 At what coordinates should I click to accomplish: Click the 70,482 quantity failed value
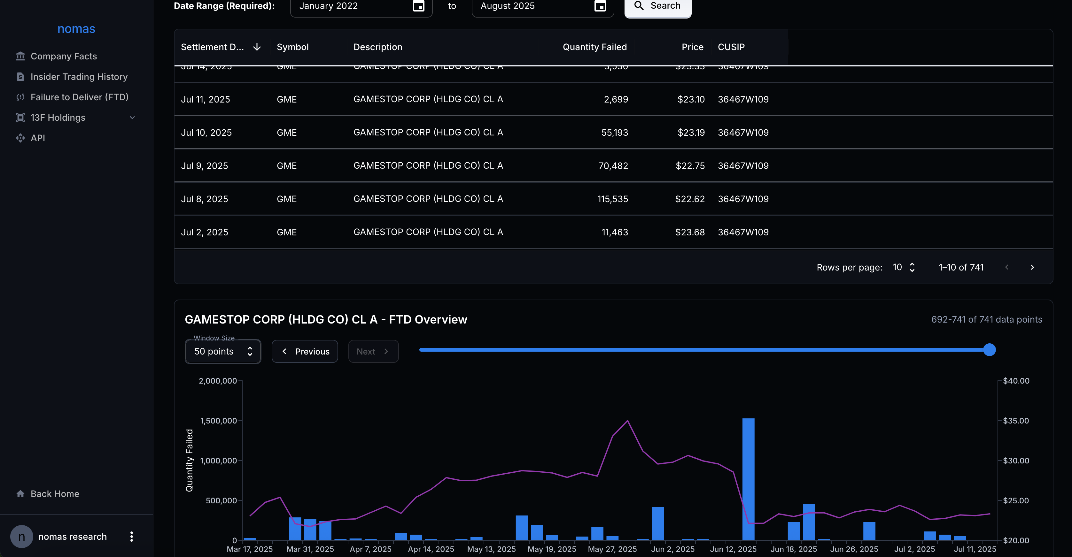click(613, 166)
